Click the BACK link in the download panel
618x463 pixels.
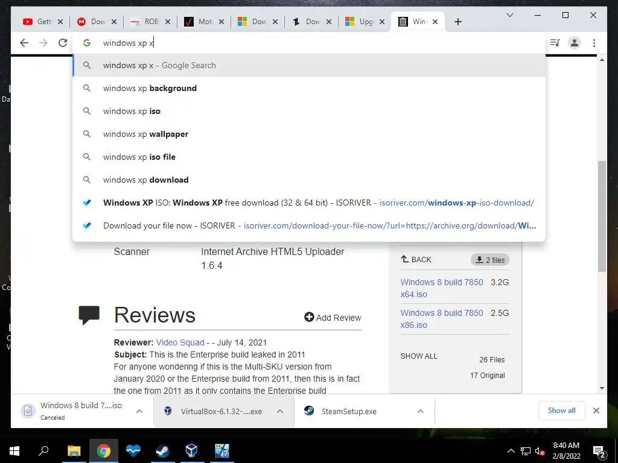pos(416,259)
